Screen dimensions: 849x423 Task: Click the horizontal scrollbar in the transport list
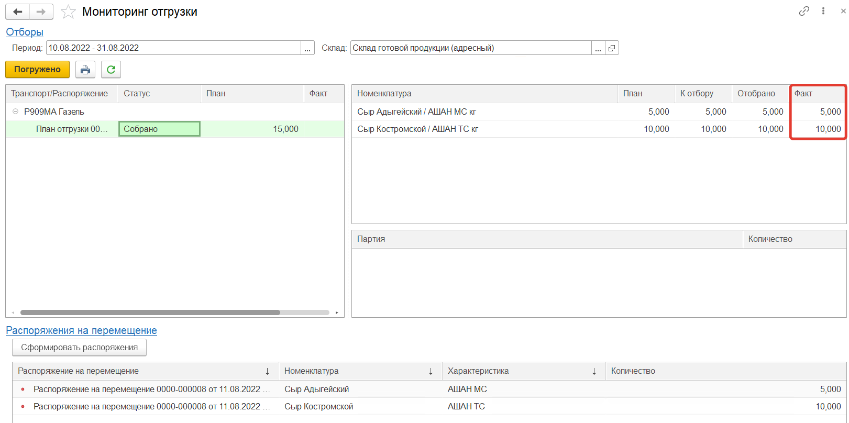[x=150, y=313]
